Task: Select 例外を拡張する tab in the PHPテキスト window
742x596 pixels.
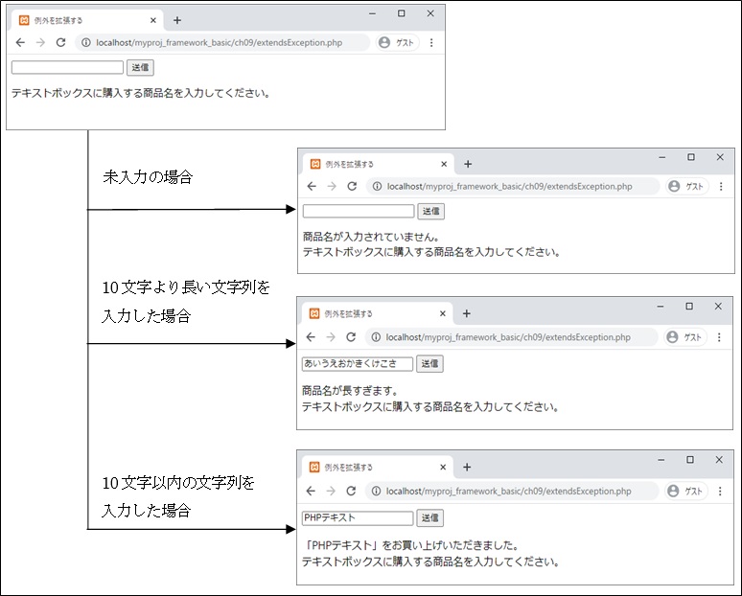Action: pyautogui.click(x=369, y=468)
